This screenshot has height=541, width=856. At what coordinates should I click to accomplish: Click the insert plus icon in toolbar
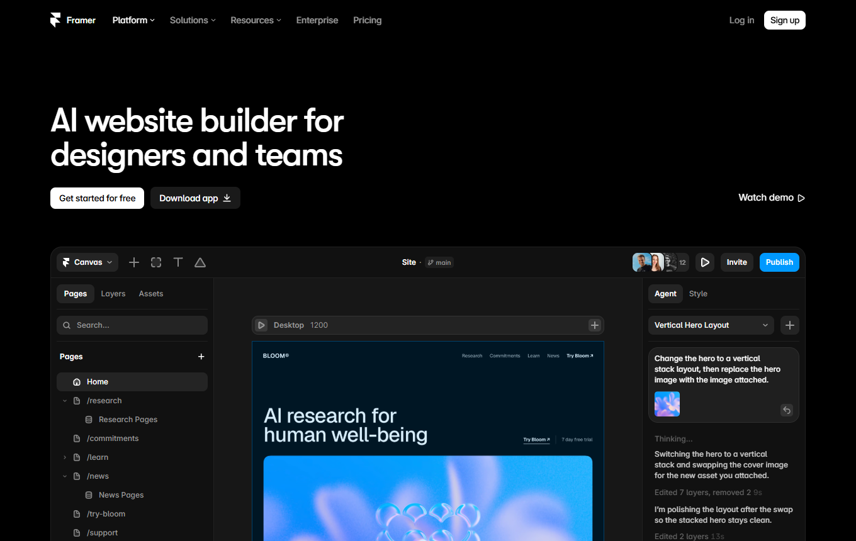click(x=134, y=262)
